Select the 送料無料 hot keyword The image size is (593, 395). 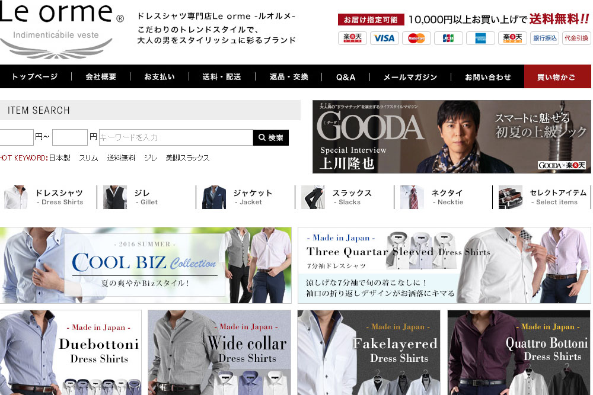[121, 158]
